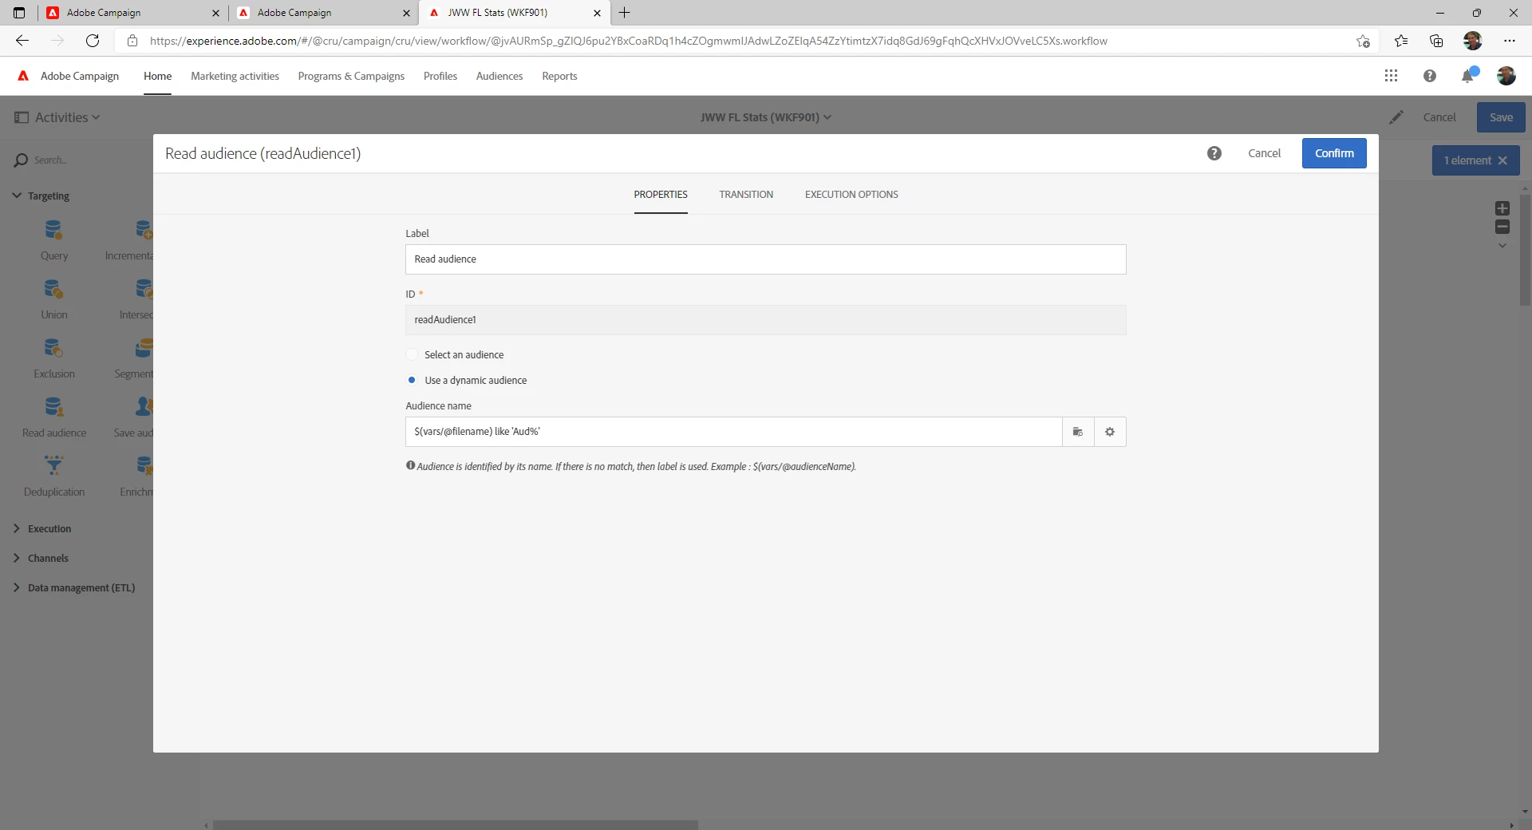This screenshot has height=830, width=1532.
Task: Open audience picker folder icon
Action: (x=1078, y=432)
